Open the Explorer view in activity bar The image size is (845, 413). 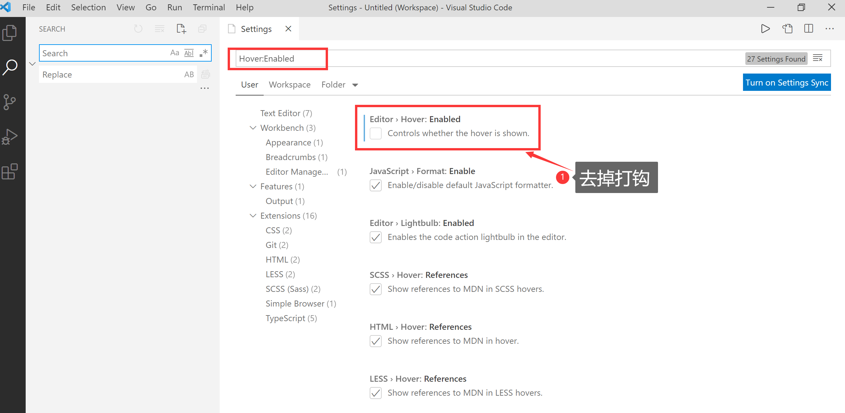10,33
